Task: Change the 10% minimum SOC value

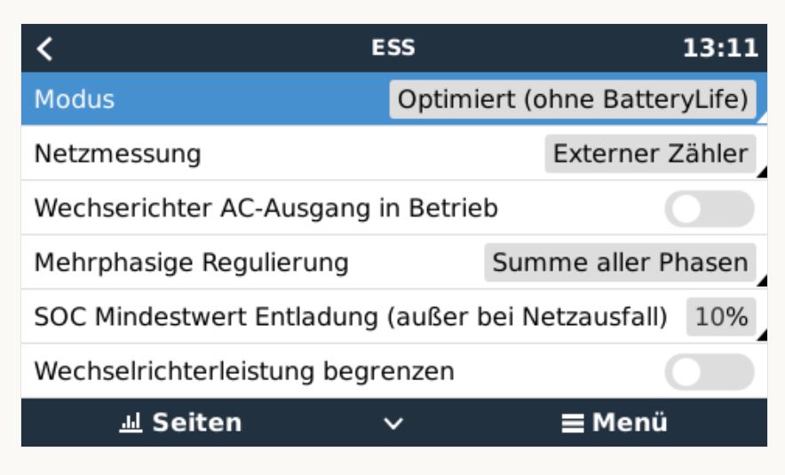Action: 721,317
